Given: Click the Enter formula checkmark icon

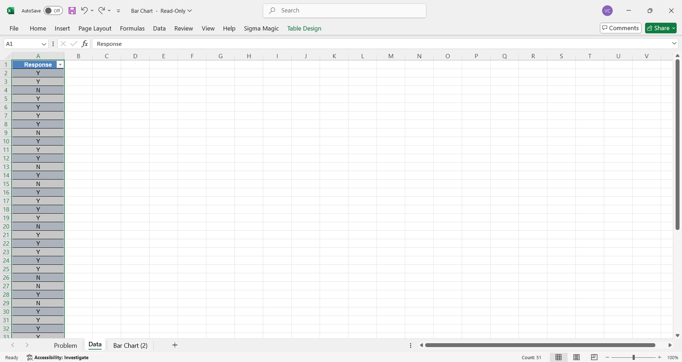Looking at the screenshot, I should 74,44.
